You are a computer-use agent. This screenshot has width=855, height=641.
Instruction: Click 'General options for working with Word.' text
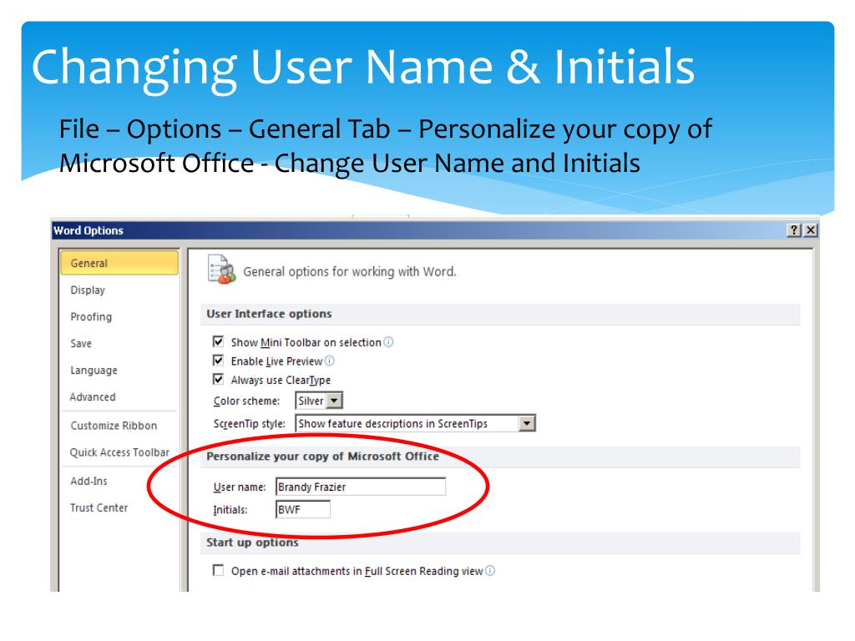(x=350, y=271)
